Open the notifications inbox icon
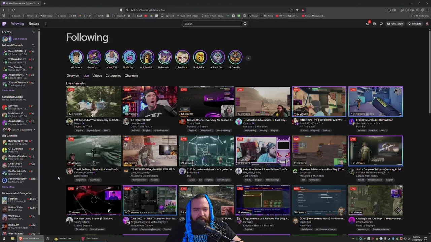This screenshot has height=242, width=431. [374, 24]
